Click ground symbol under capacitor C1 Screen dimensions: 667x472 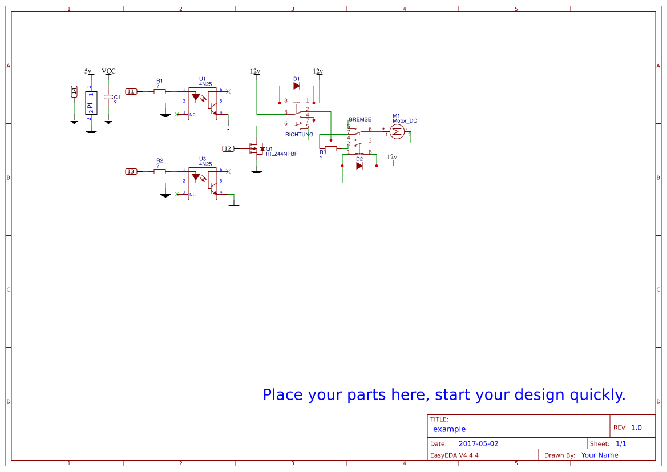point(108,122)
